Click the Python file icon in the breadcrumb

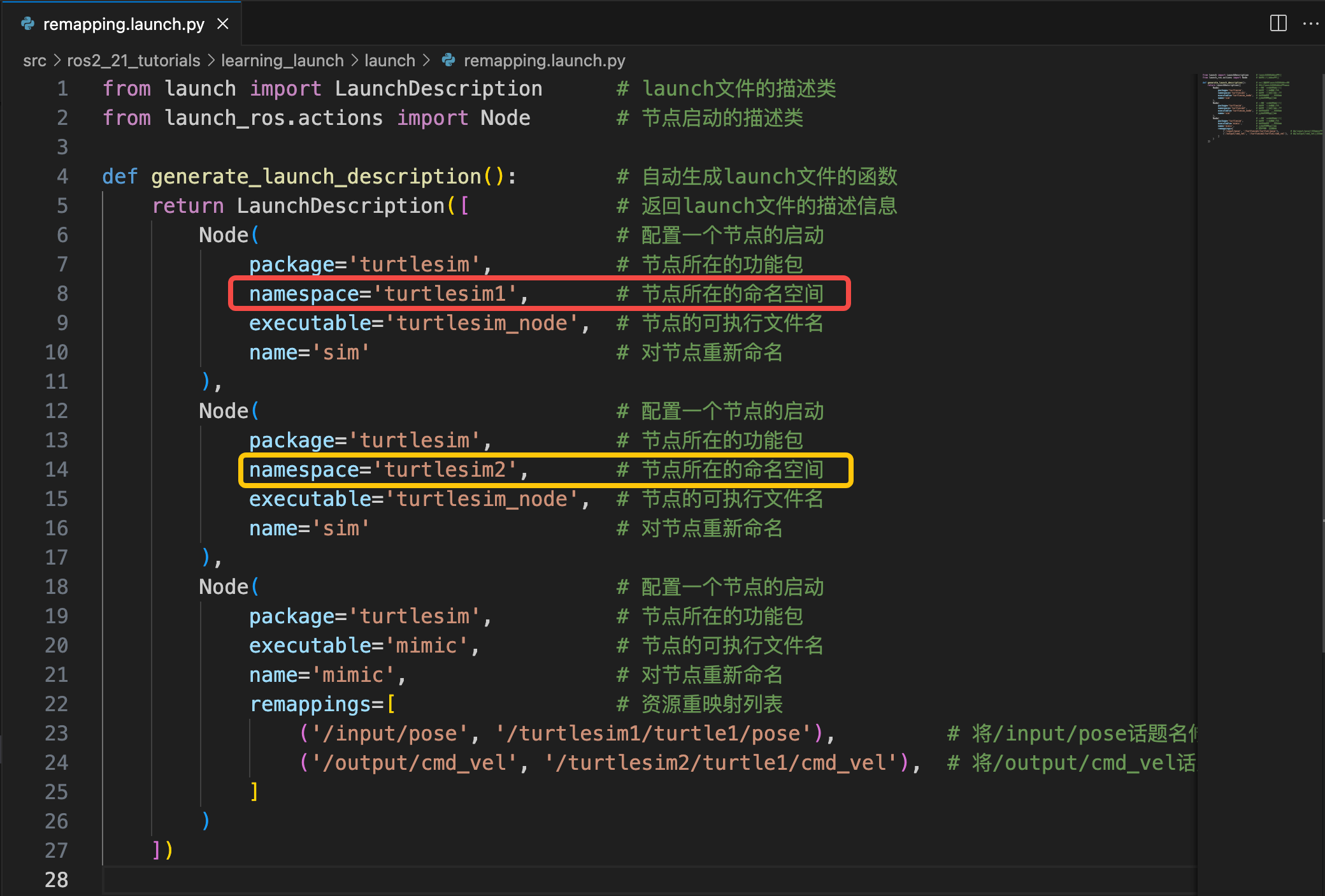tap(448, 60)
